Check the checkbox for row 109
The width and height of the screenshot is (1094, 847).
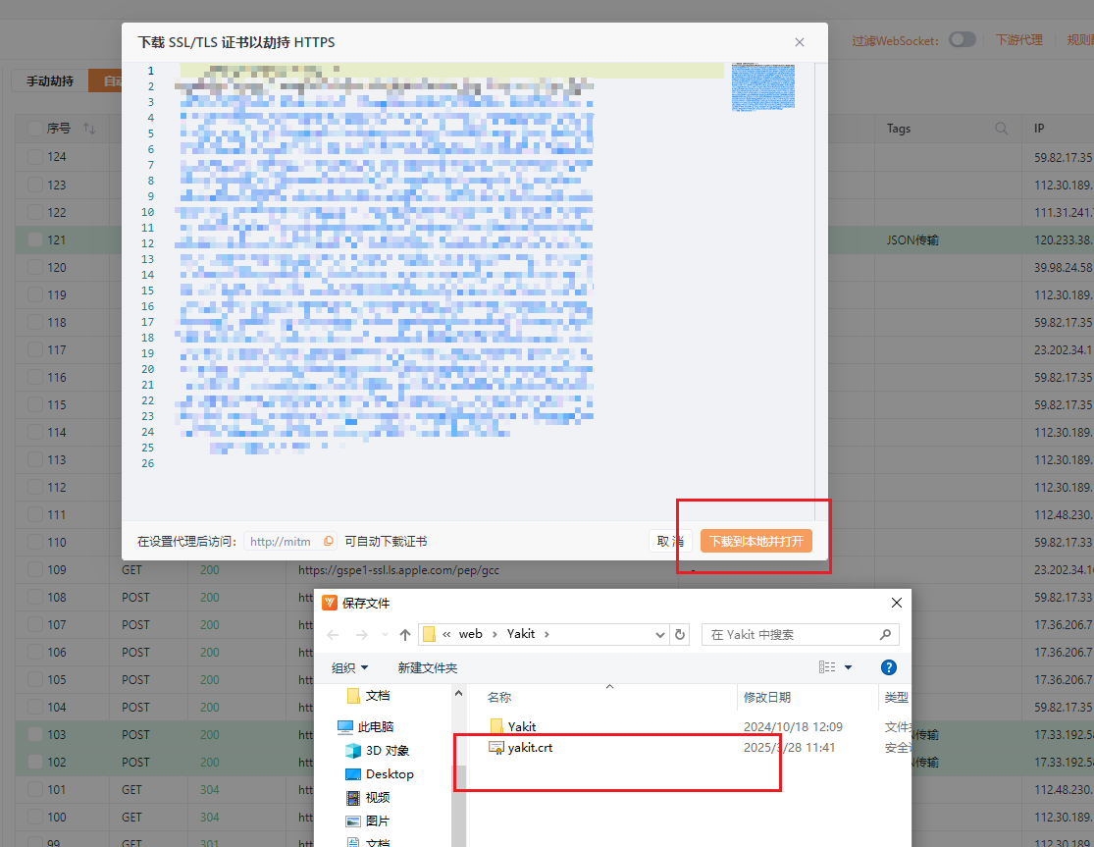click(35, 570)
